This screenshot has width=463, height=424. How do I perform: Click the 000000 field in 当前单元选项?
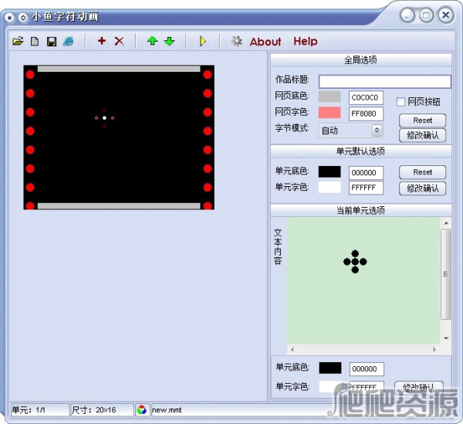tap(367, 369)
